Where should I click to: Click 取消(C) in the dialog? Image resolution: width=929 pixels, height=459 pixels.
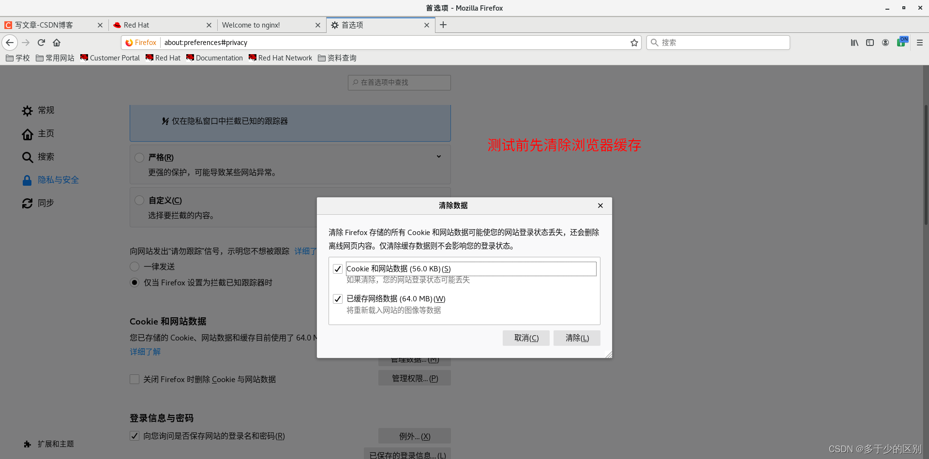pyautogui.click(x=526, y=338)
